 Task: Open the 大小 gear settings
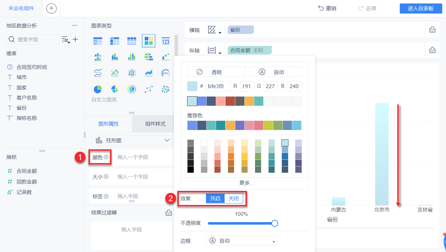[x=106, y=176]
